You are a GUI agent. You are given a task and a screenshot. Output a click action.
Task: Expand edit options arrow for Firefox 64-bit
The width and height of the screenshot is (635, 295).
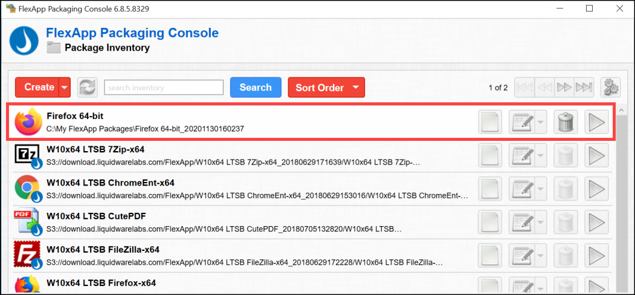540,123
